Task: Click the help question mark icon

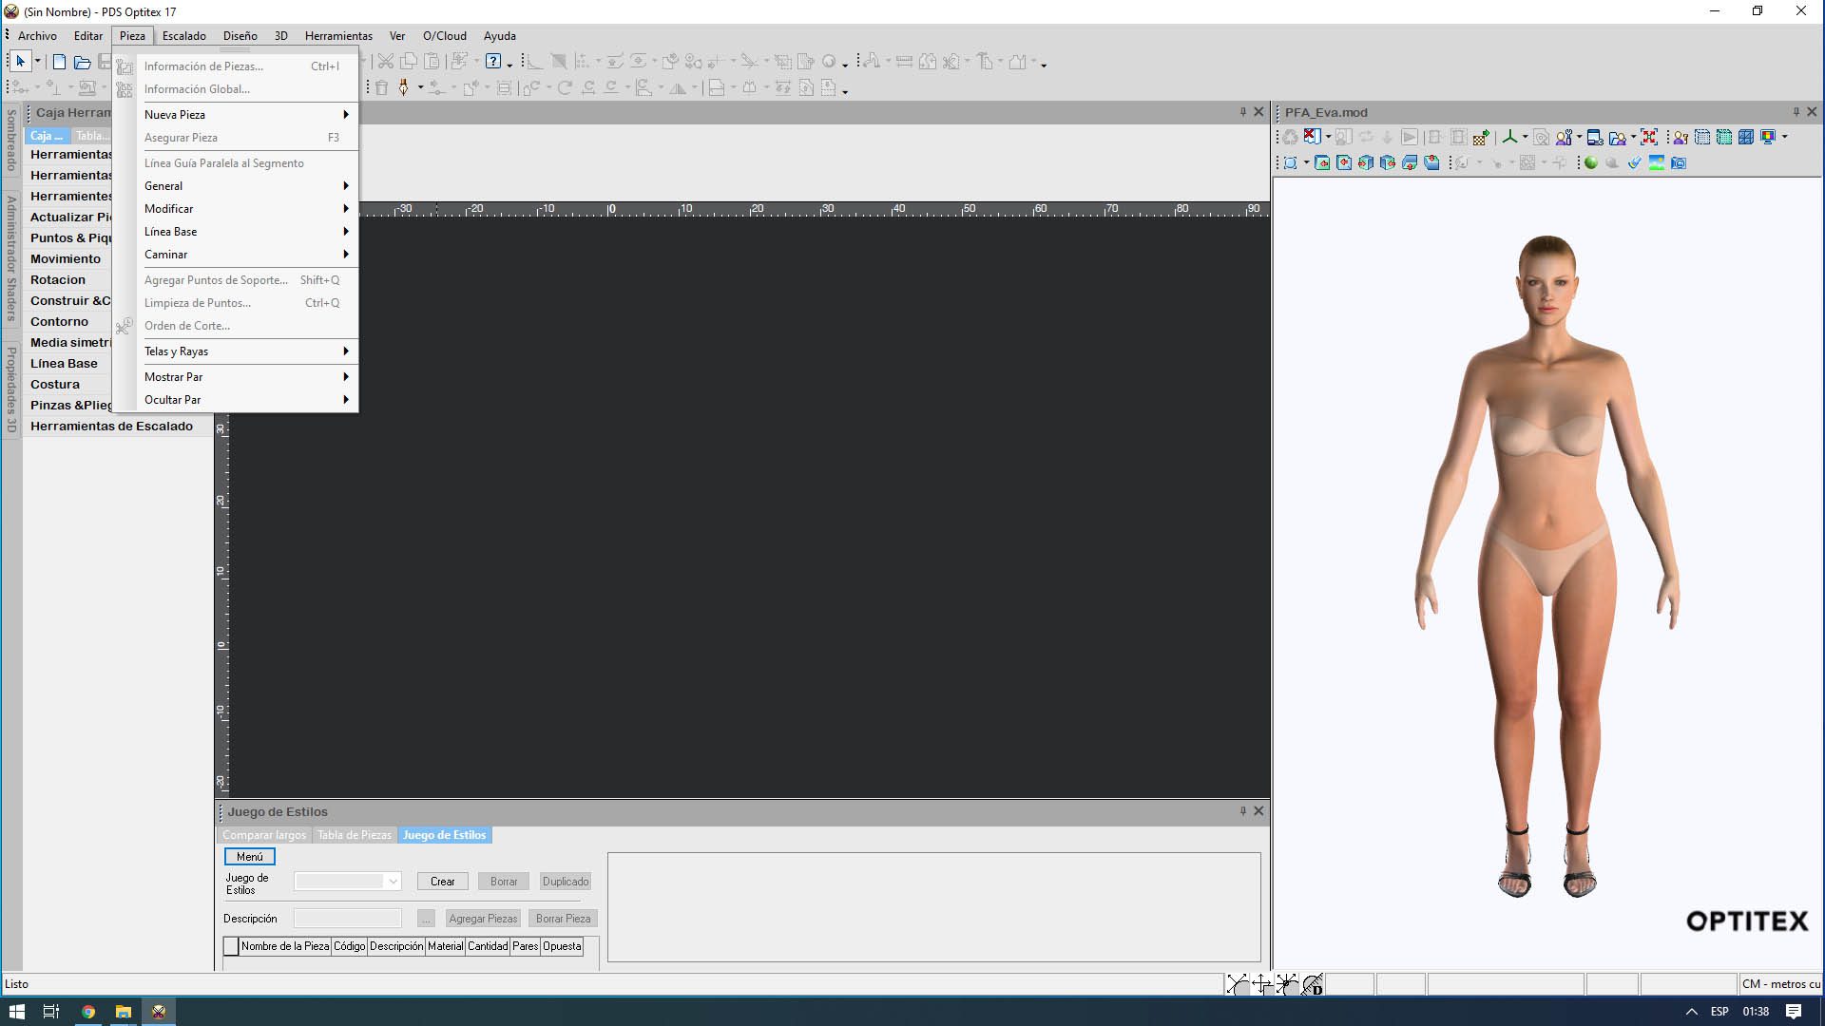Action: (x=493, y=62)
